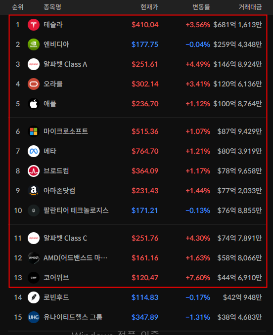Click the UnitedHealth price $347.89

coord(145,317)
